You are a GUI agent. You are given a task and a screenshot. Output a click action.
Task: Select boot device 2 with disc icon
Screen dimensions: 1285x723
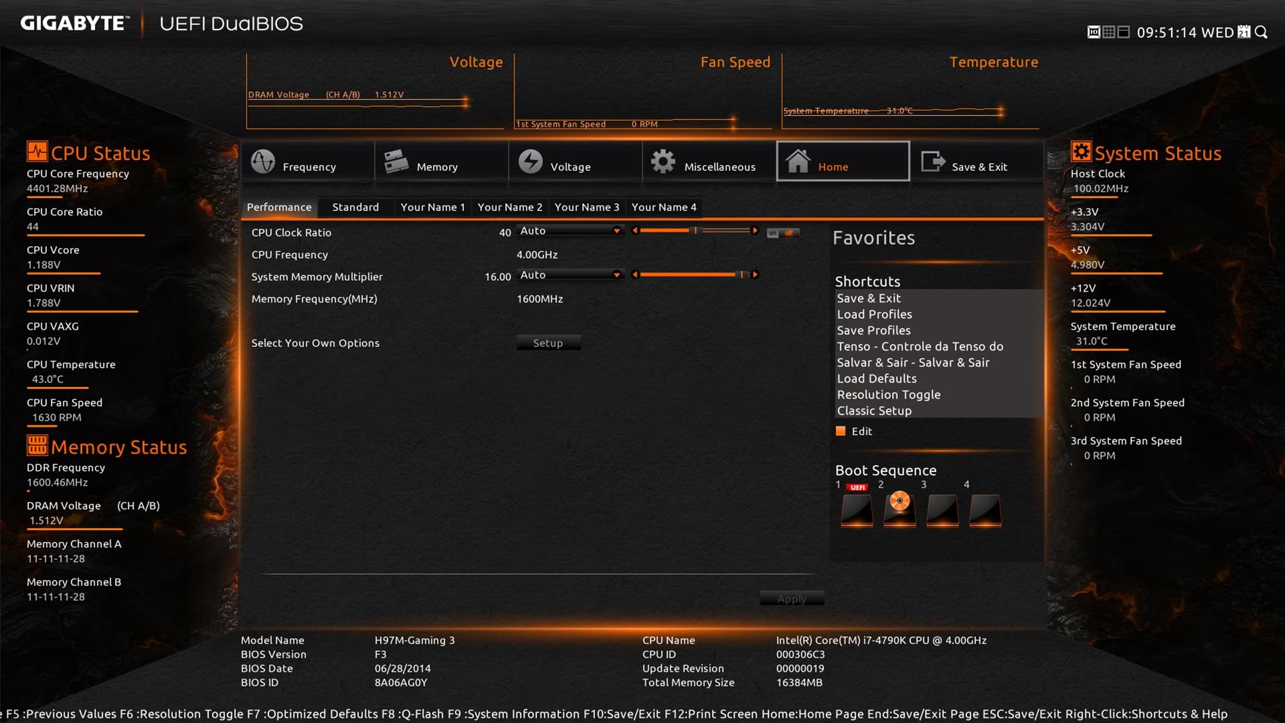(899, 510)
